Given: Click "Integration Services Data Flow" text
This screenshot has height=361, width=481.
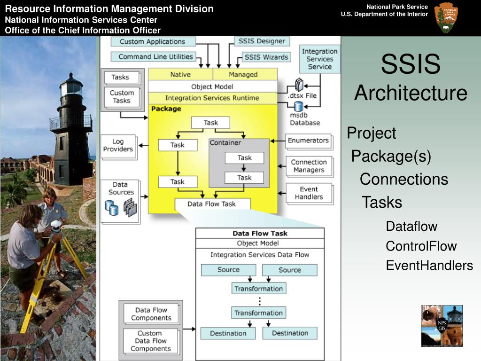Looking at the screenshot, I should 260,255.
